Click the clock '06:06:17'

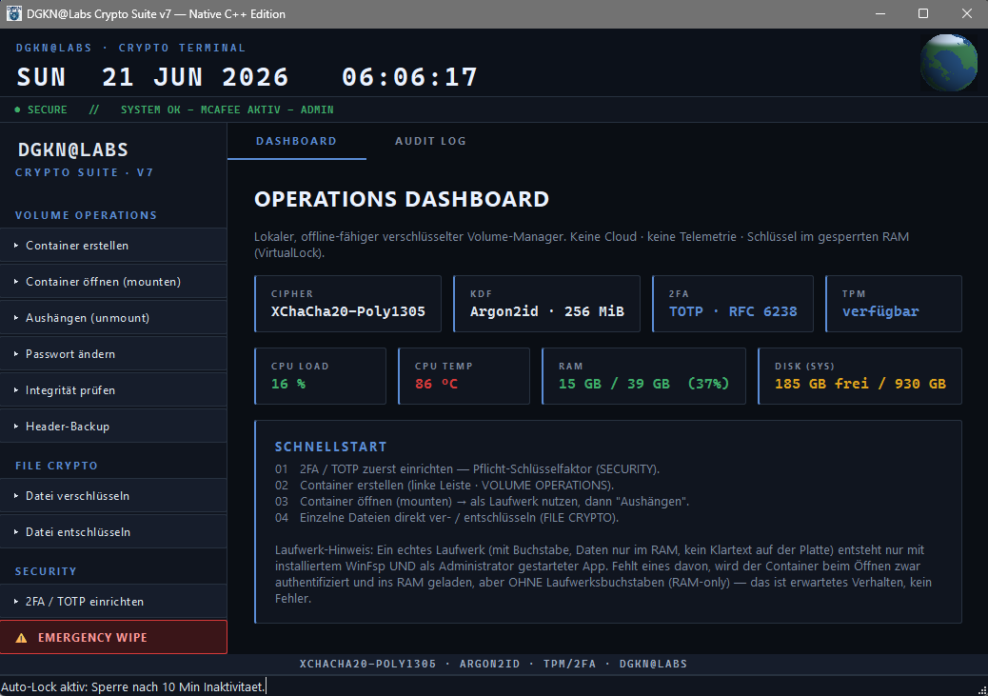[409, 77]
